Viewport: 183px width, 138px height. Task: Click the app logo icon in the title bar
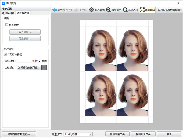tap(3, 3)
